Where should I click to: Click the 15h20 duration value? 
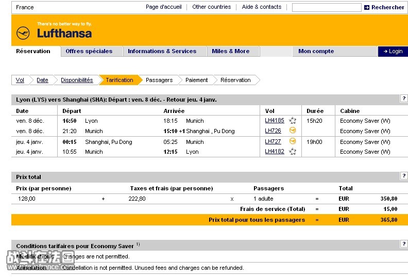(314, 121)
